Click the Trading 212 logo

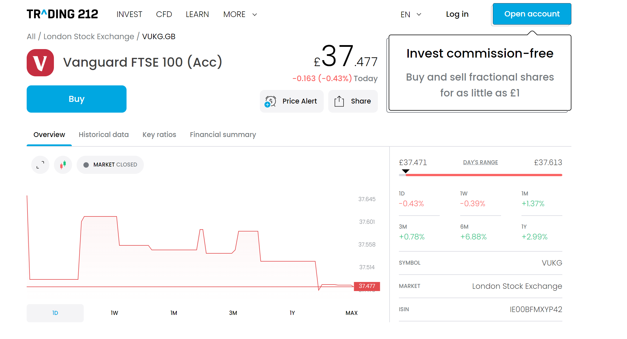coord(62,14)
